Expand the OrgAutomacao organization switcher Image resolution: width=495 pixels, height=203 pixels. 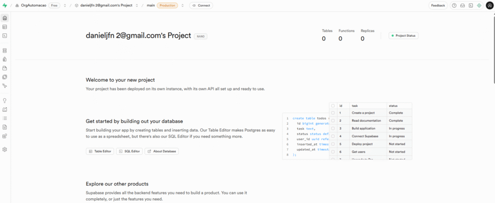[65, 5]
